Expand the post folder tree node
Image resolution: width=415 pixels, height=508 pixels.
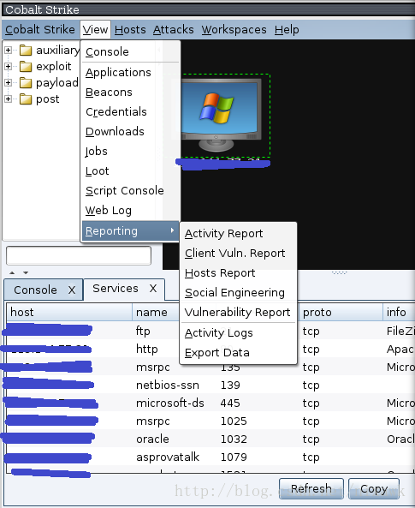click(8, 99)
